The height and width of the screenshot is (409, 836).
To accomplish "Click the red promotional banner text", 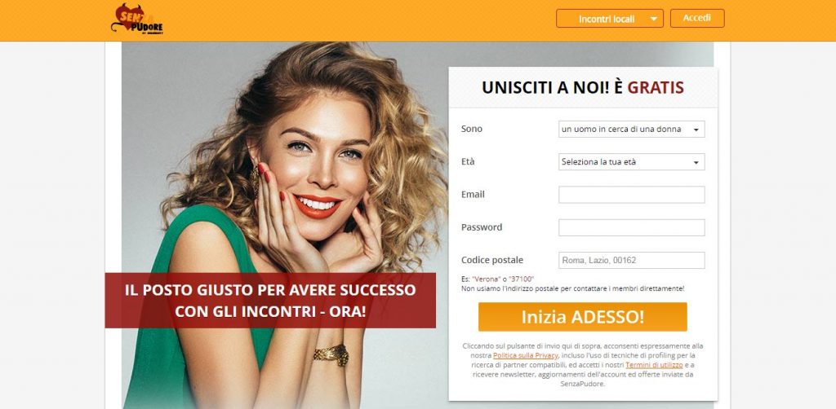I will click(x=270, y=301).
